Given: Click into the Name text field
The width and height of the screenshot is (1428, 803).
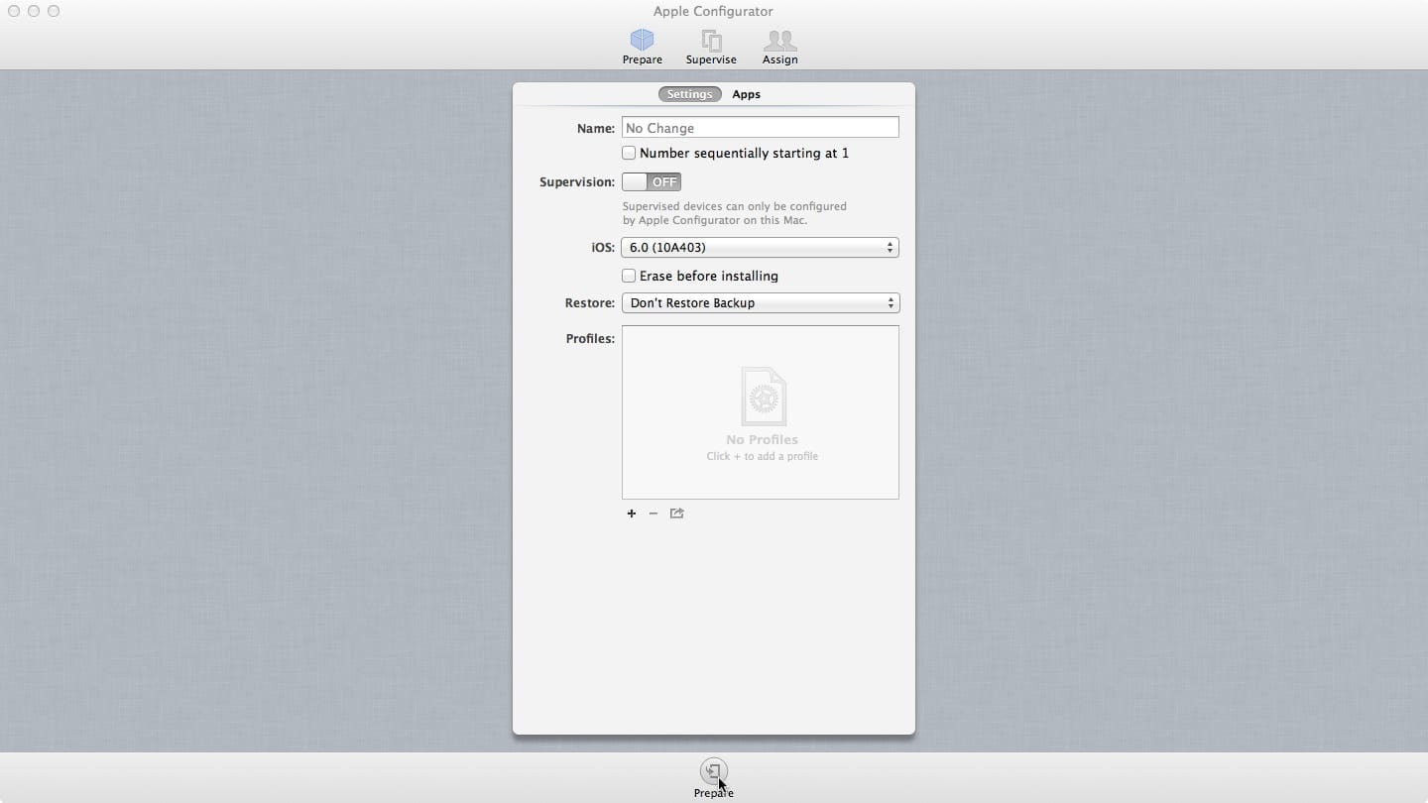Looking at the screenshot, I should point(761,128).
